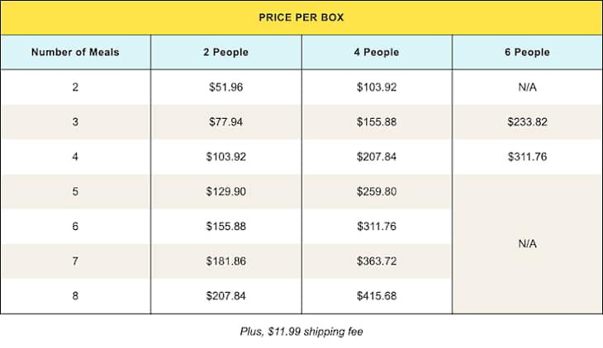Click the 4 People column header
Image resolution: width=603 pixels, height=348 pixels.
(377, 52)
